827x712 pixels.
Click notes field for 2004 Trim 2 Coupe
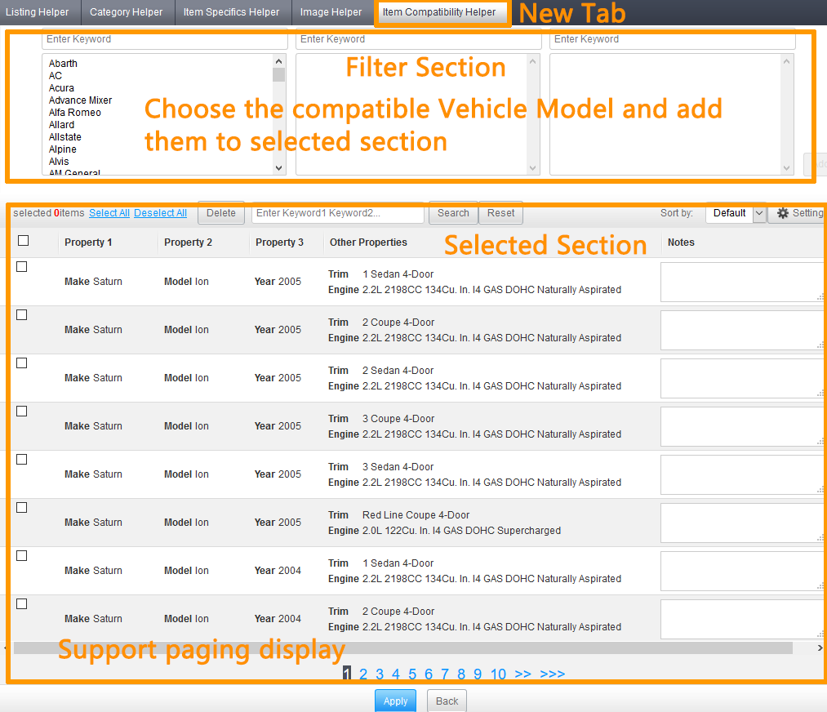click(743, 619)
